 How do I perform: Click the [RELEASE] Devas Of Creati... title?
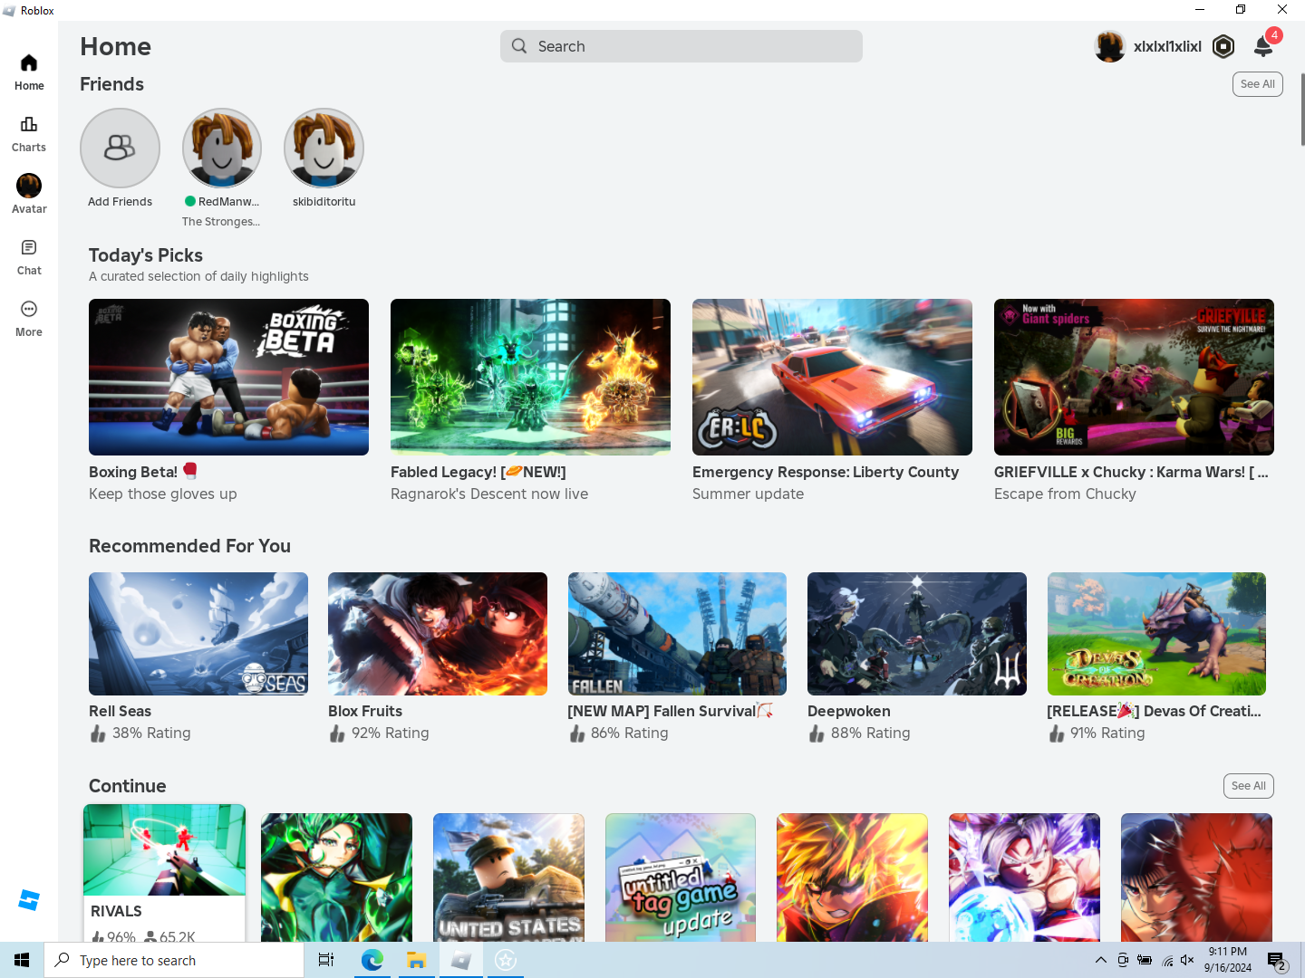coord(1154,711)
